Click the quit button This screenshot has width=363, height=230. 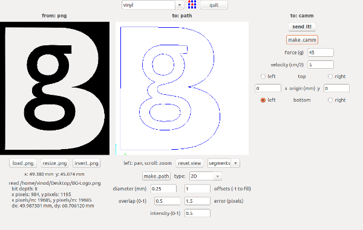(214, 5)
